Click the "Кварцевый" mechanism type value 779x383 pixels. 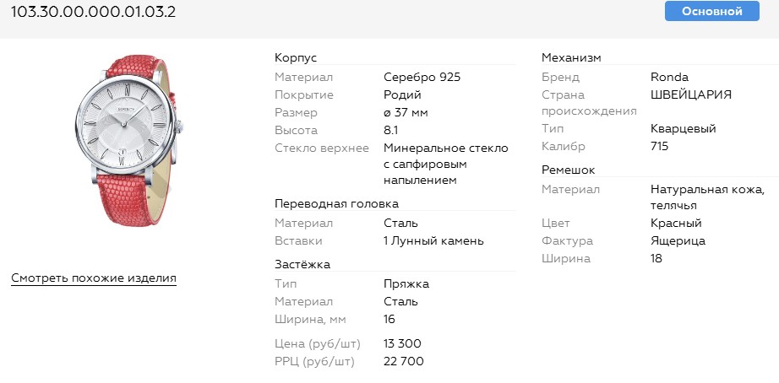pos(684,129)
